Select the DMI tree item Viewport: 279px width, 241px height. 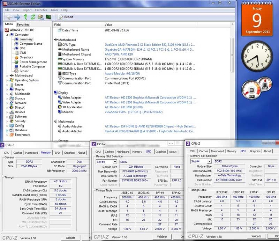pyautogui.click(x=22, y=48)
